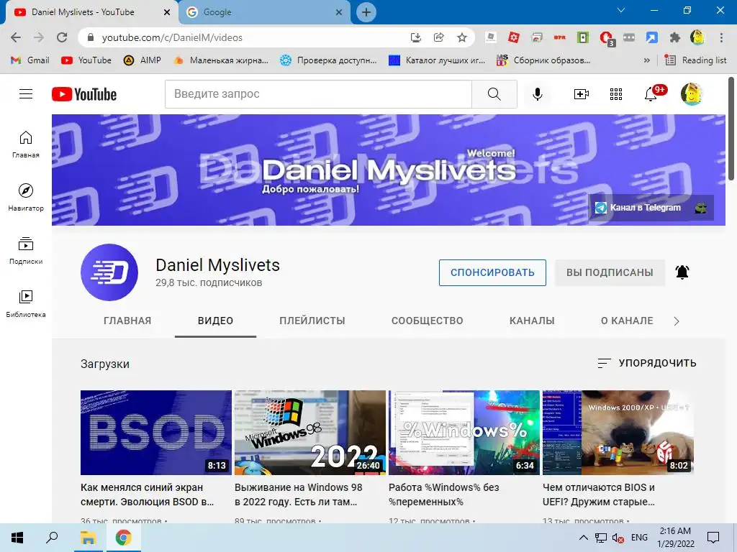
Task: Open the Reading list button
Action: point(696,60)
